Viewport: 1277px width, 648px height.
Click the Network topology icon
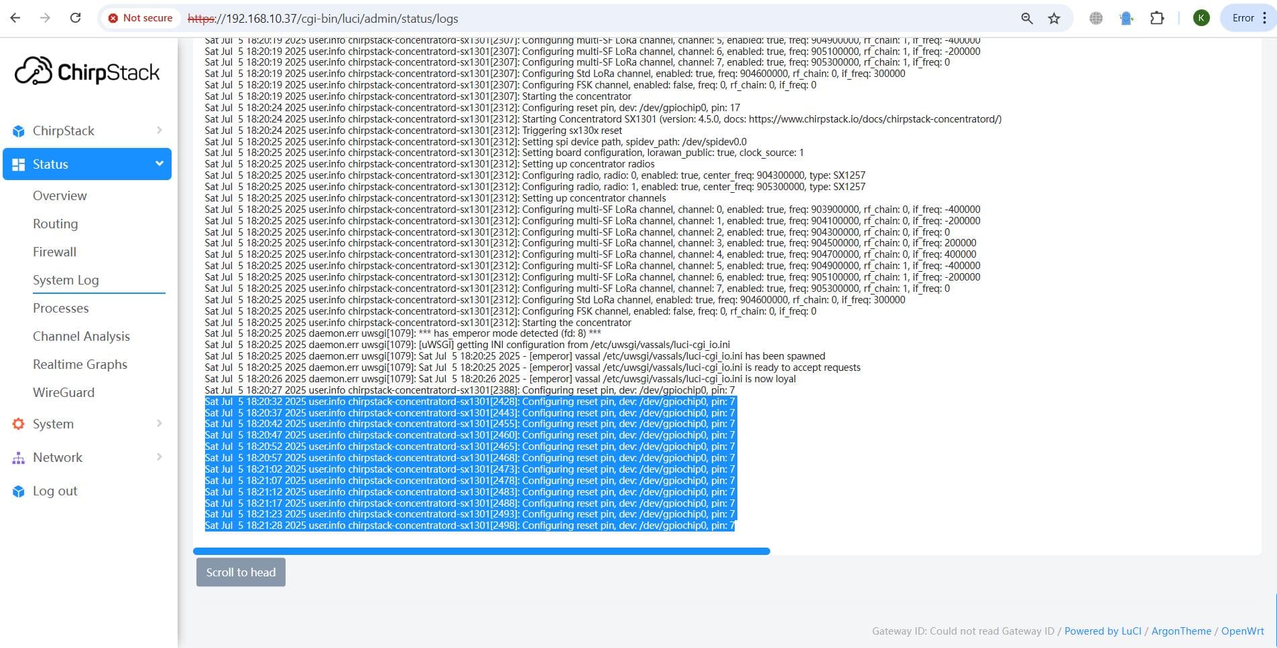pyautogui.click(x=19, y=458)
